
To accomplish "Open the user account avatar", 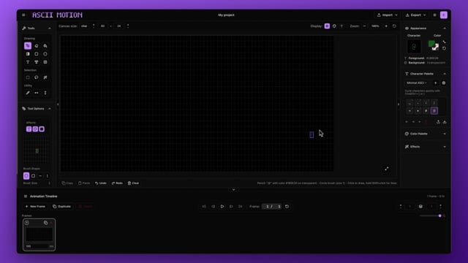I will tap(444, 15).
